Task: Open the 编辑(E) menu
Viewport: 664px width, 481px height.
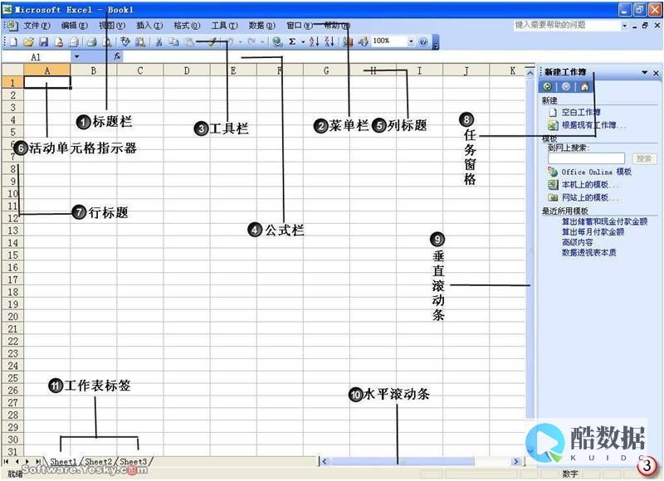Action: [x=74, y=26]
